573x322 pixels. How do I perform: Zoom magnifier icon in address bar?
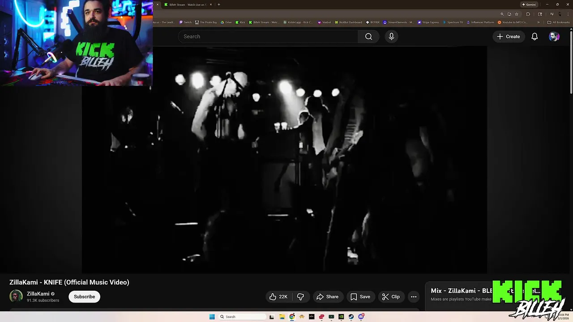click(502, 14)
